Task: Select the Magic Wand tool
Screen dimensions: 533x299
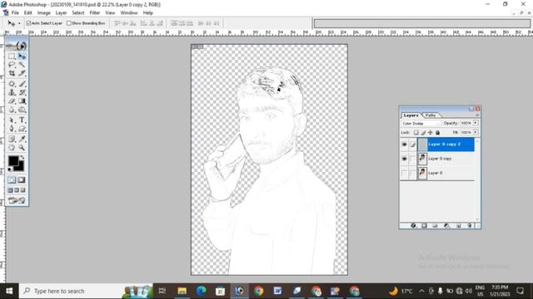Action: tap(22, 65)
